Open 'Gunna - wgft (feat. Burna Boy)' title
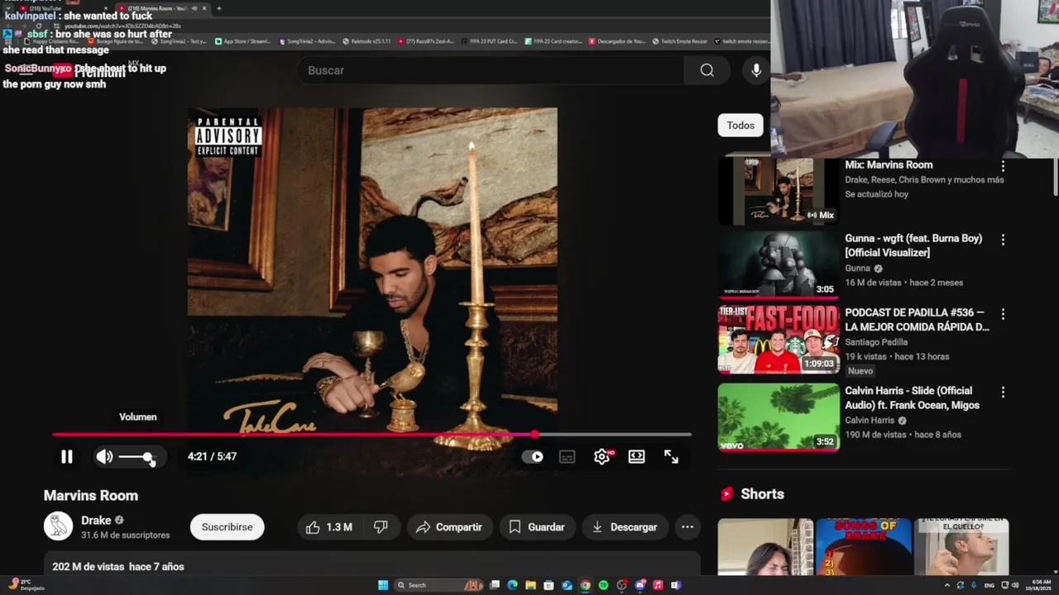This screenshot has width=1059, height=595. pyautogui.click(x=913, y=245)
